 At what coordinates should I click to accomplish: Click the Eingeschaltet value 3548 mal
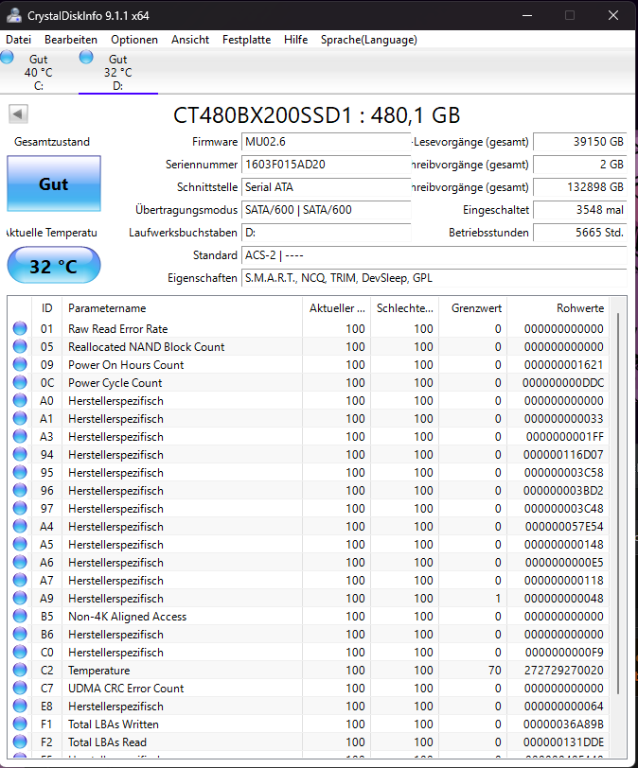580,210
